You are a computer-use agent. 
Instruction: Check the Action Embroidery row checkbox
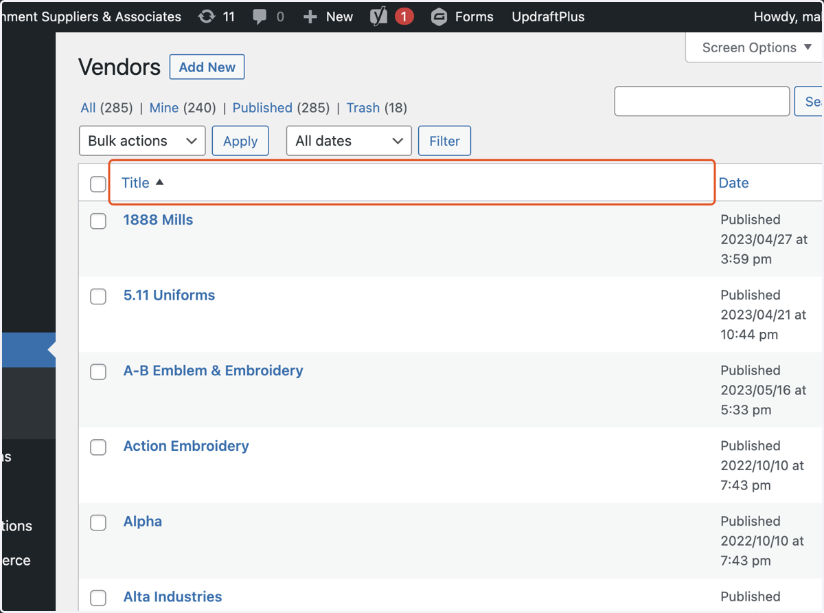pyautogui.click(x=98, y=447)
